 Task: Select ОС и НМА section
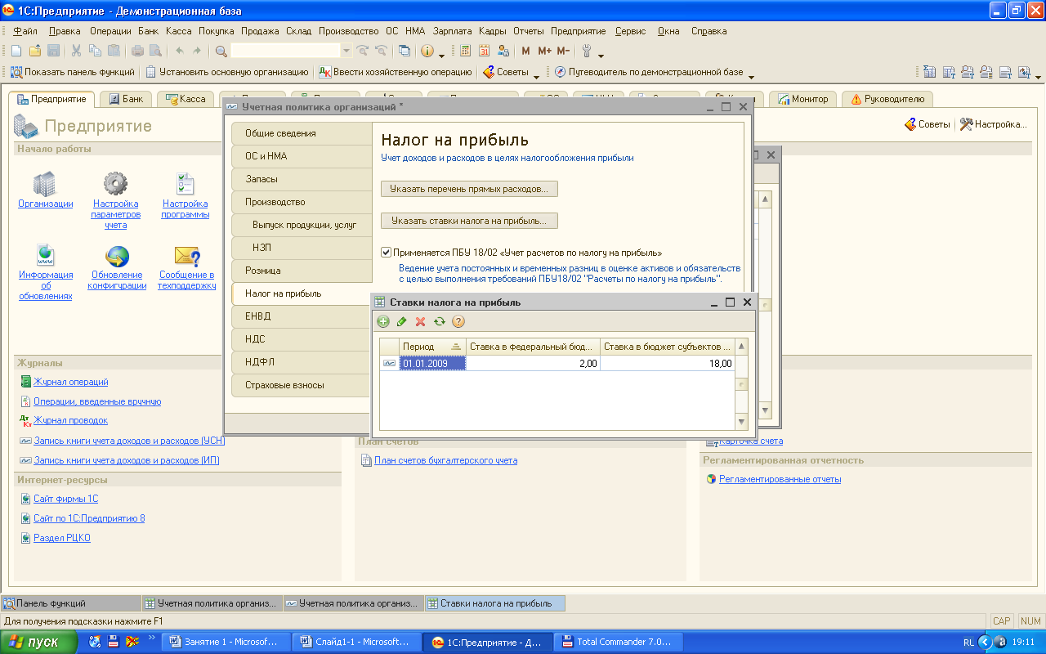click(301, 156)
